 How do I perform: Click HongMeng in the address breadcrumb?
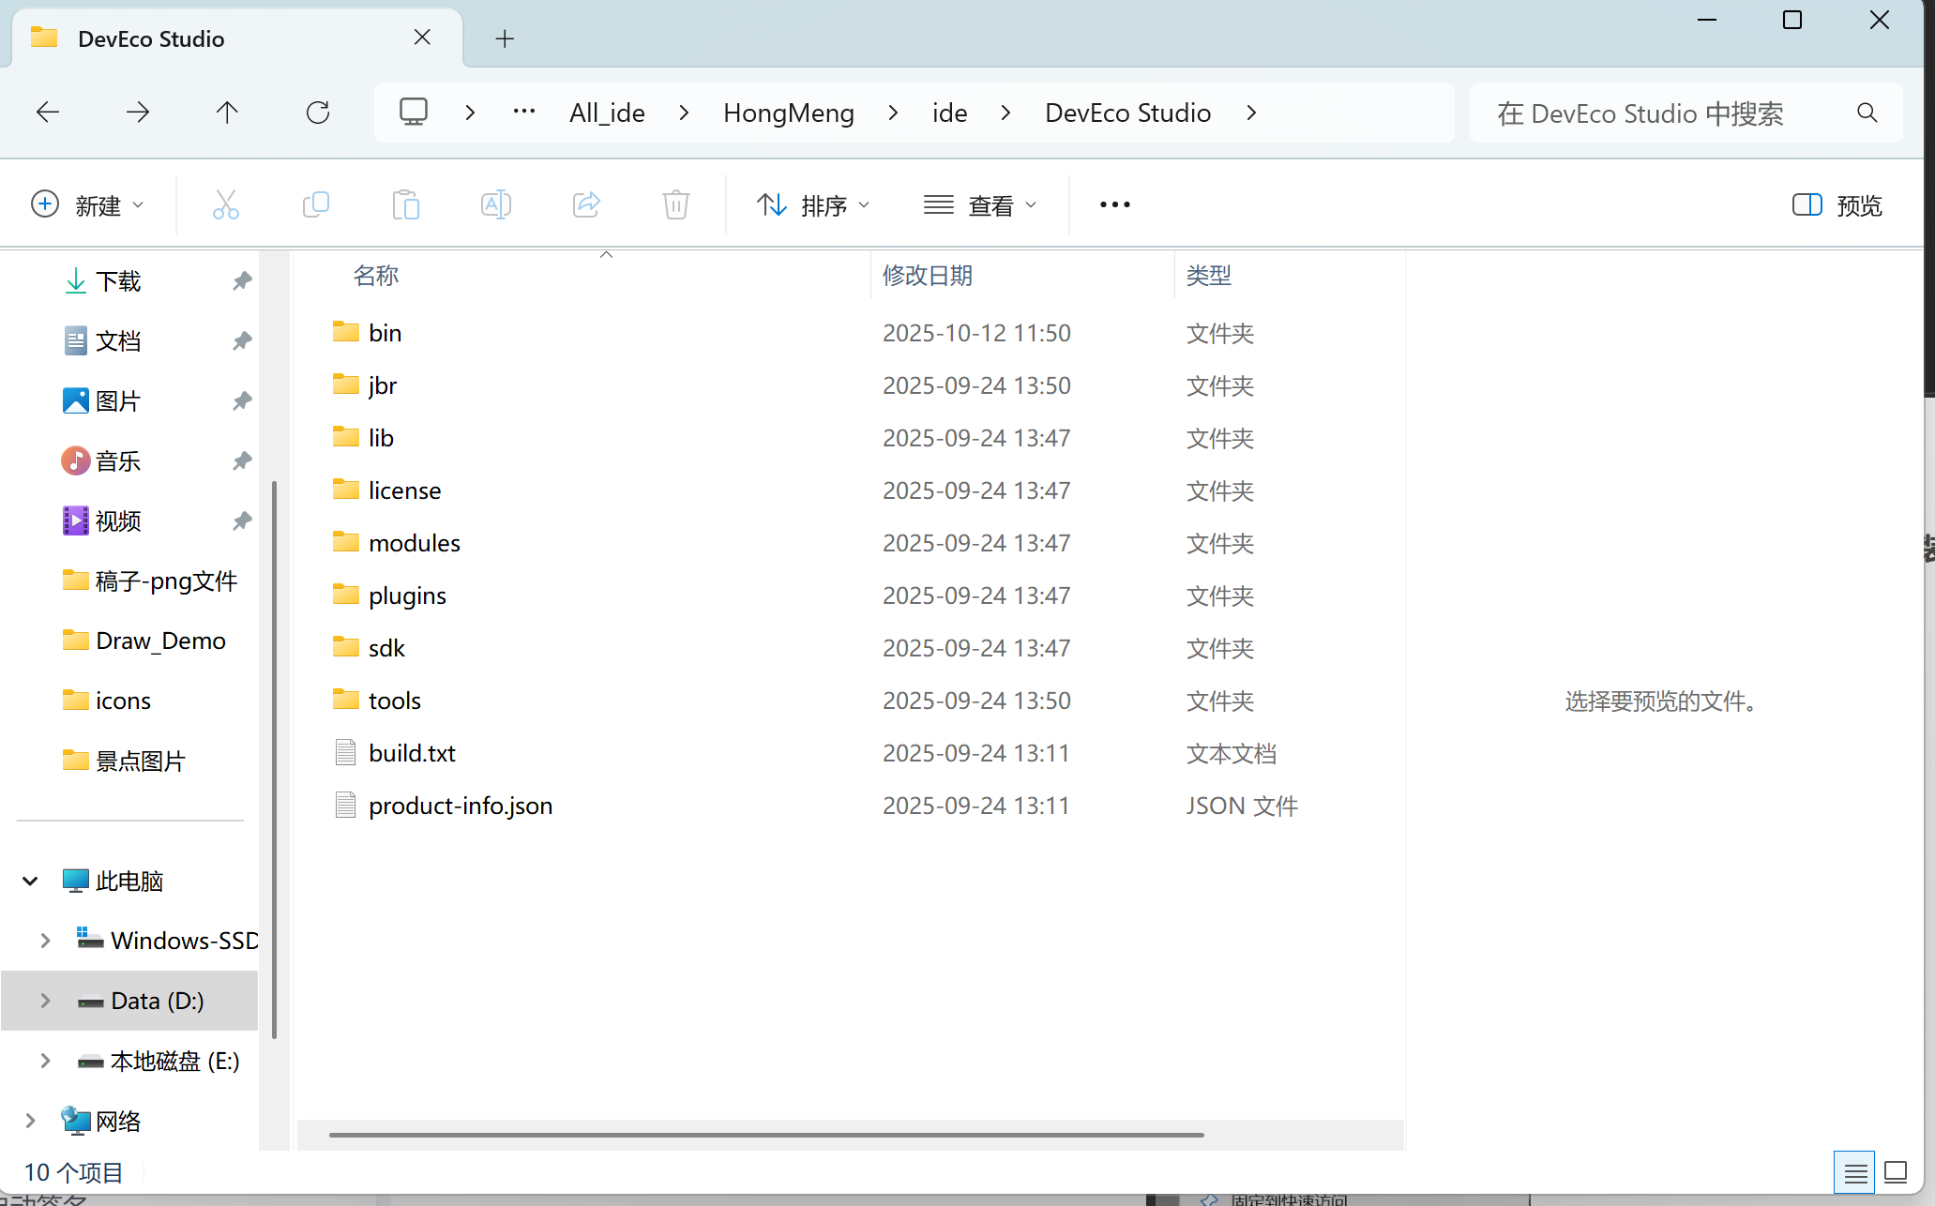[788, 113]
